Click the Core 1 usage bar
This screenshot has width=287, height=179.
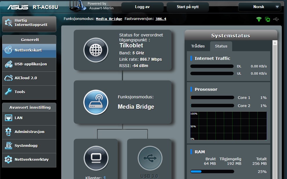(212, 98)
